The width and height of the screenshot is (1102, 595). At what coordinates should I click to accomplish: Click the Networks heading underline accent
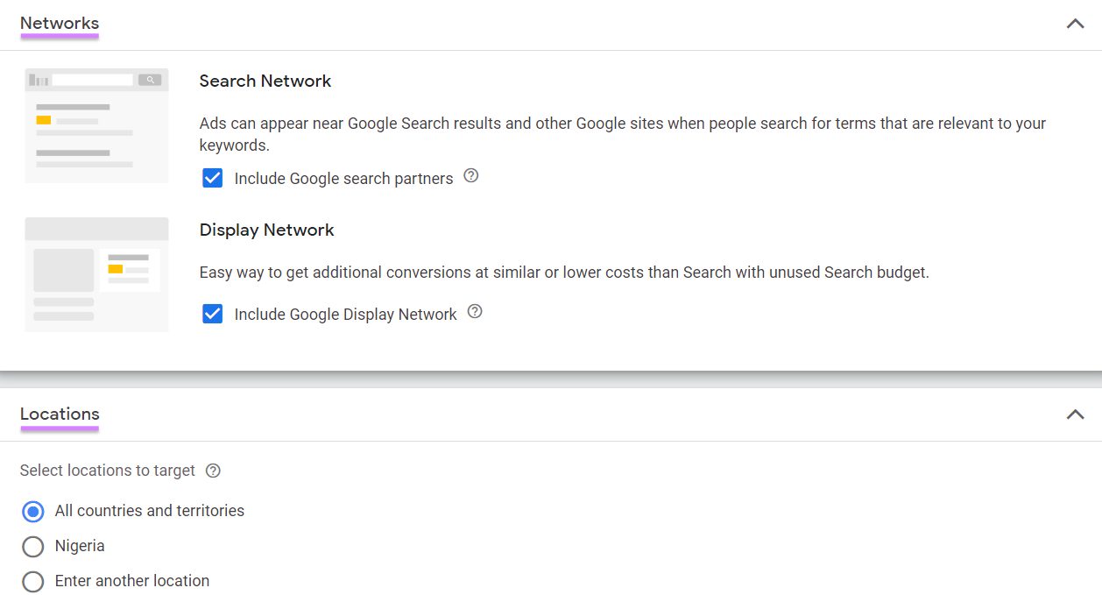pyautogui.click(x=59, y=37)
